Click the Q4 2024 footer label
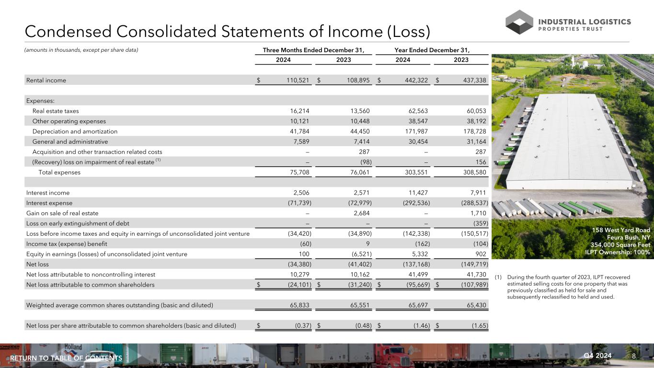 pyautogui.click(x=598, y=356)
